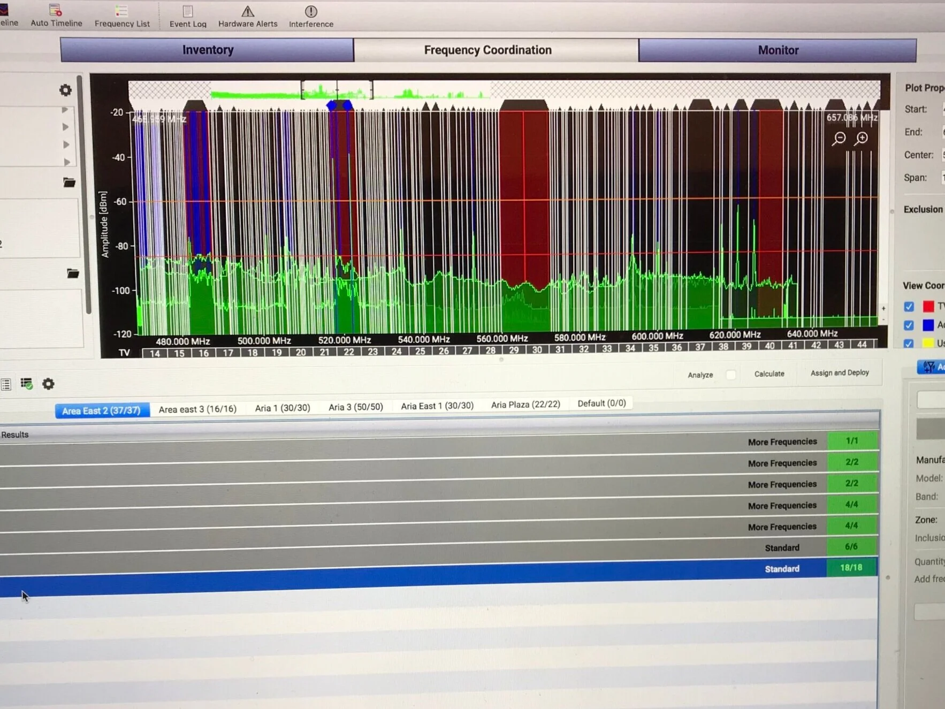This screenshot has height=709, width=945.
Task: Expand the fourth arrow in left sidebar
Action: [67, 162]
